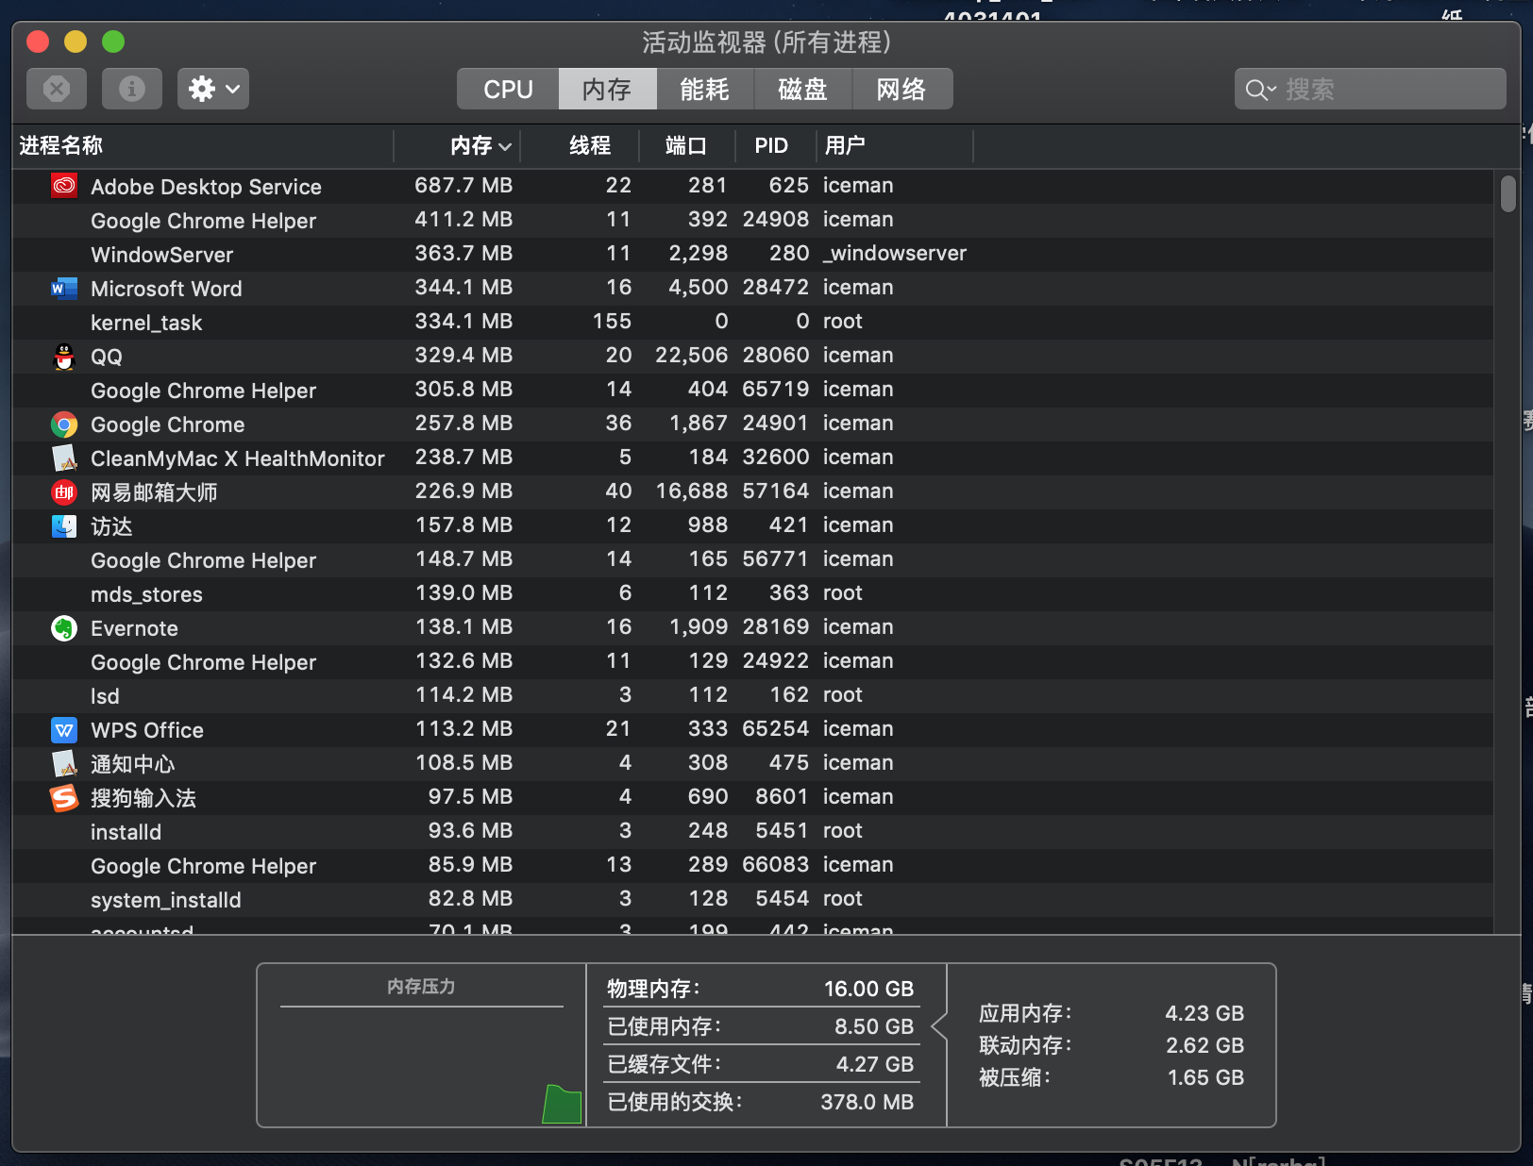Open the 网络 tab

click(901, 89)
